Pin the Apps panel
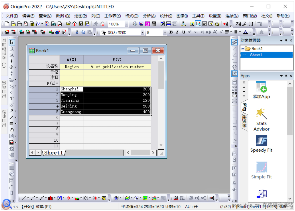 coord(286,76)
